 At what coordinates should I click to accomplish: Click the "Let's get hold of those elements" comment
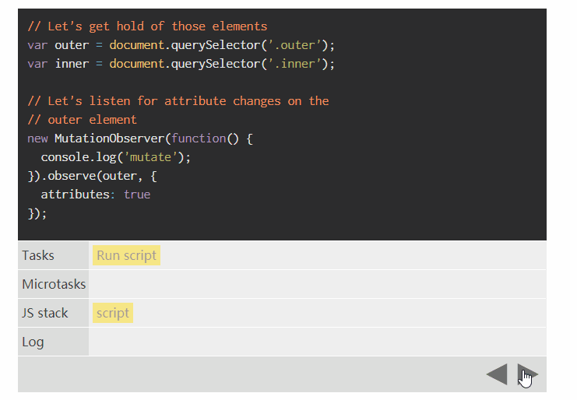(x=147, y=26)
